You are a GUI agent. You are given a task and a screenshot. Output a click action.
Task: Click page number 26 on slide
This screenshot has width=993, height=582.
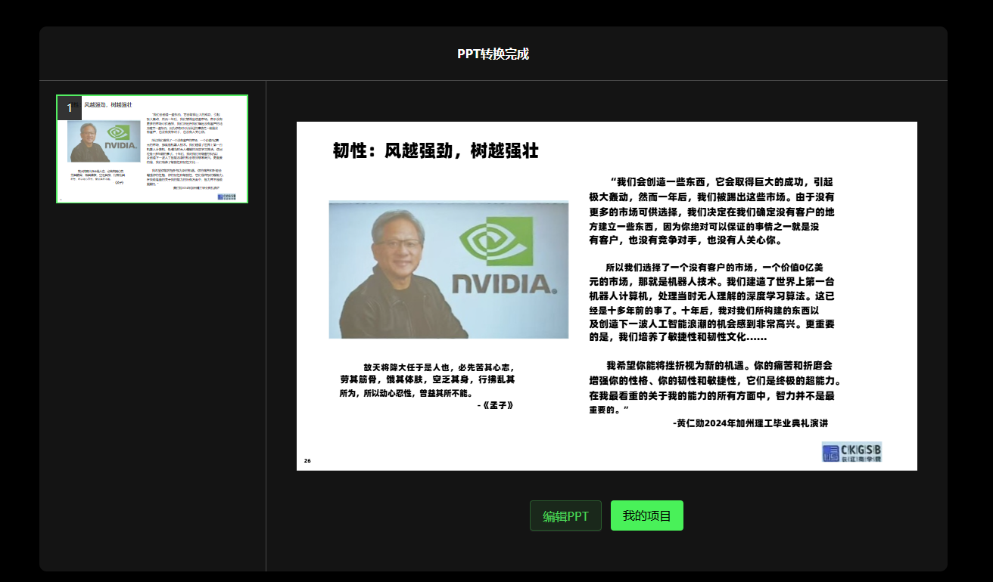pos(307,460)
